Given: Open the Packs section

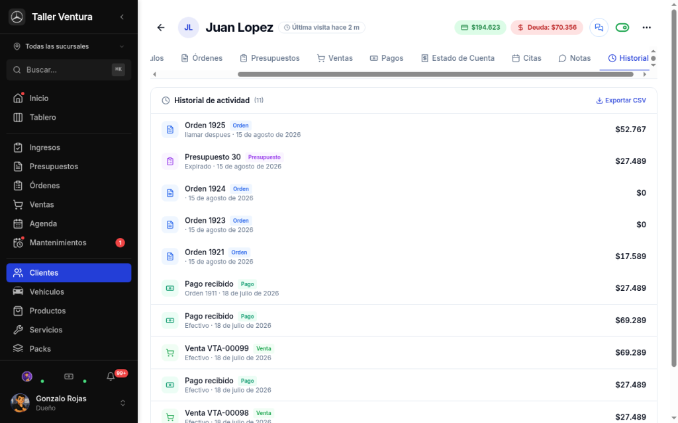Looking at the screenshot, I should pyautogui.click(x=69, y=349).
